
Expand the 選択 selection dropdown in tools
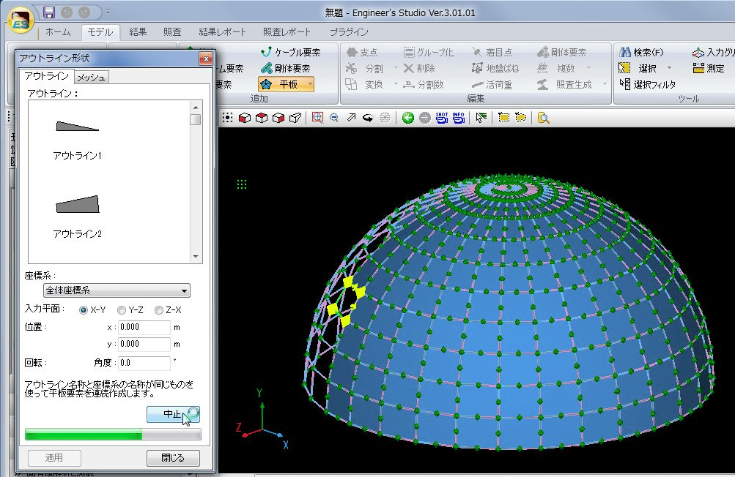pyautogui.click(x=669, y=69)
